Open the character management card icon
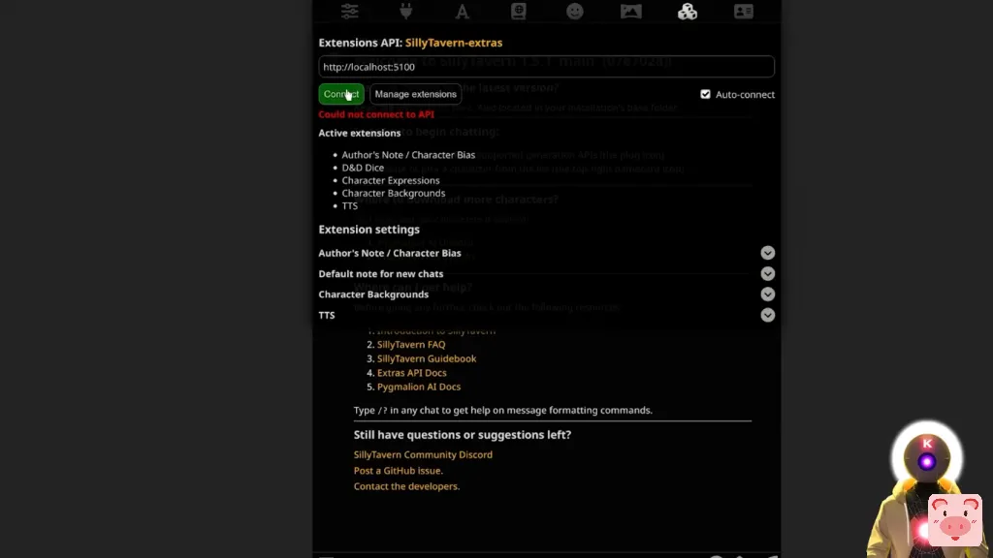This screenshot has width=993, height=558. 744,12
